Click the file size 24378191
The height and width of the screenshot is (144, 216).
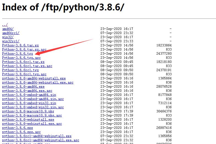tap(164, 70)
